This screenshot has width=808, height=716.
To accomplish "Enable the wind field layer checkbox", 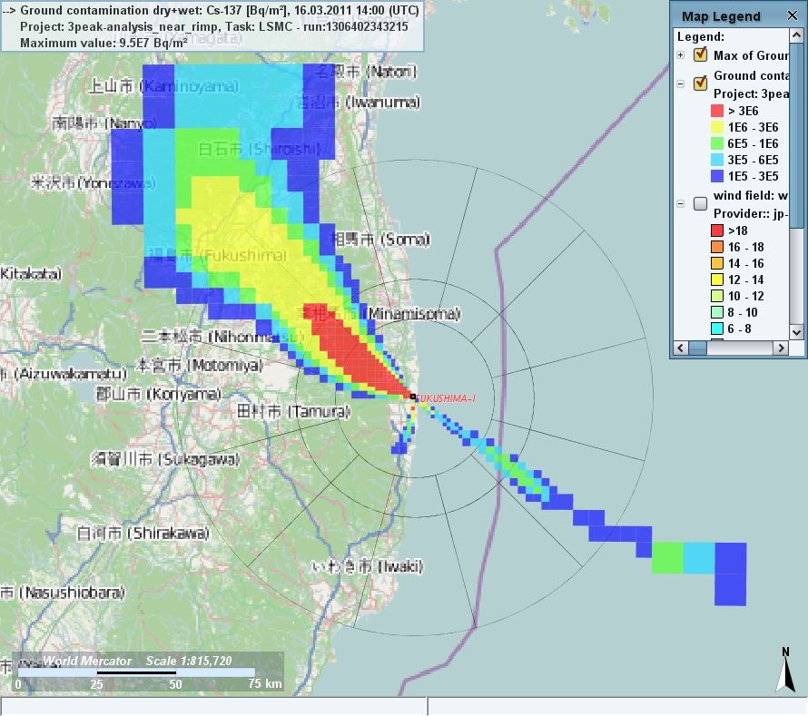I will coord(700,204).
